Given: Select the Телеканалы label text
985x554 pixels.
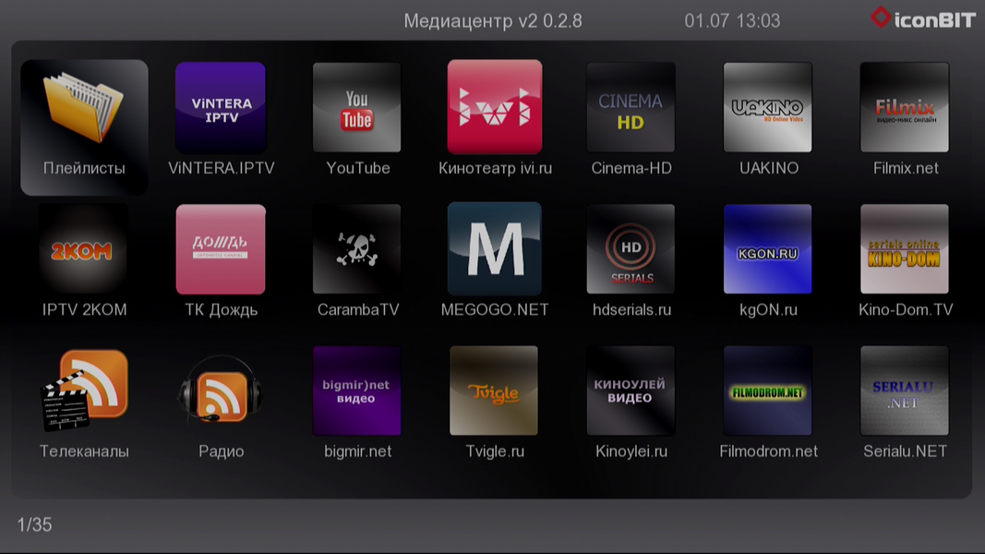Looking at the screenshot, I should coord(84,452).
